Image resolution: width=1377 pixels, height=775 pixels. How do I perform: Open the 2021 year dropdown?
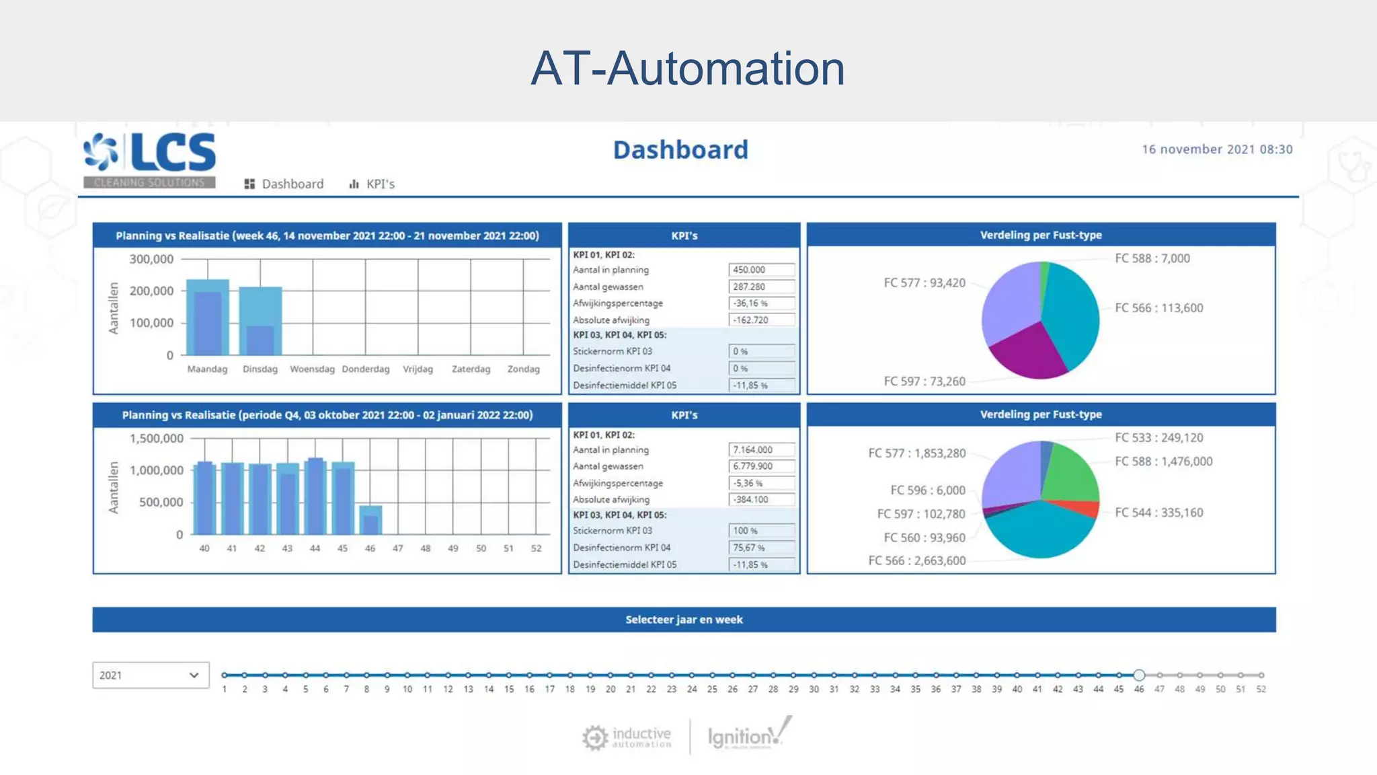[x=151, y=675]
